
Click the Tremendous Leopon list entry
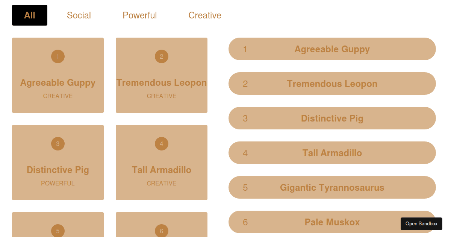tap(332, 84)
